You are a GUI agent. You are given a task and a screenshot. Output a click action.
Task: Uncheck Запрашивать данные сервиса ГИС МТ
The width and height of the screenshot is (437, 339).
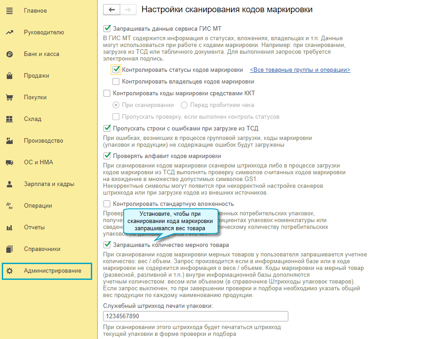(107, 28)
